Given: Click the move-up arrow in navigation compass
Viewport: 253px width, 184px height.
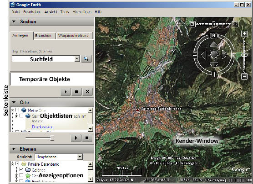Looking at the screenshot, I should tap(214, 44).
